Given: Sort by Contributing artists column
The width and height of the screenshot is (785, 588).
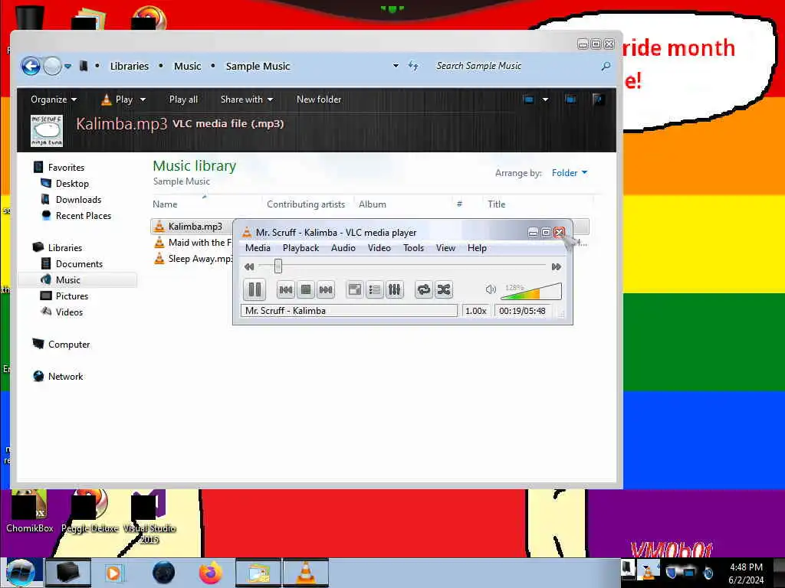Looking at the screenshot, I should (306, 204).
